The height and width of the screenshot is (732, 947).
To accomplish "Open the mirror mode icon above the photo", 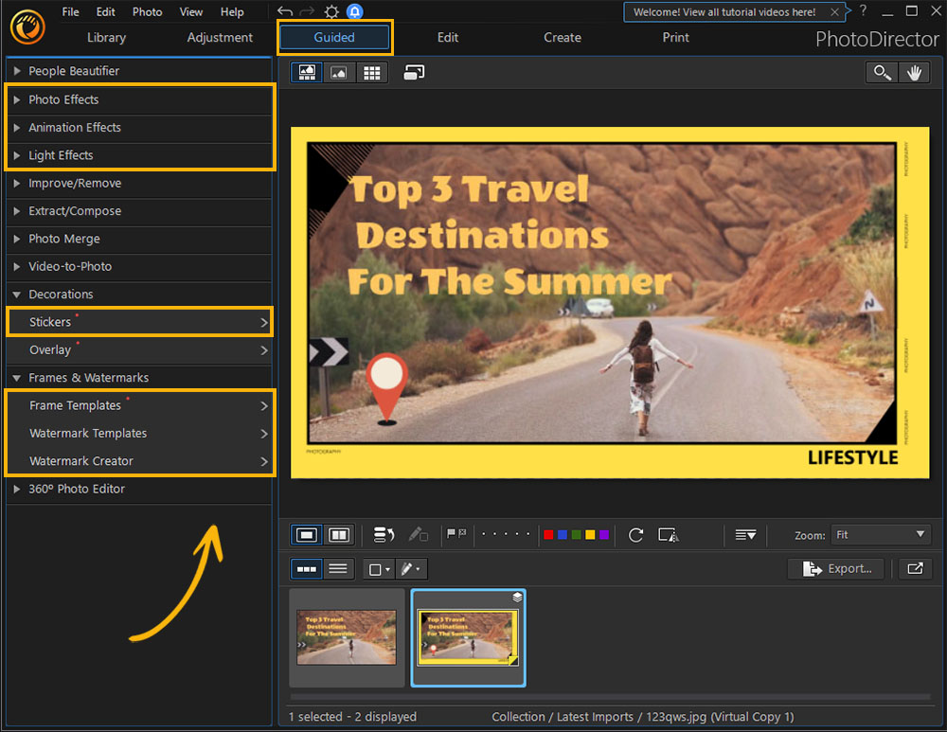I will pyautogui.click(x=414, y=71).
